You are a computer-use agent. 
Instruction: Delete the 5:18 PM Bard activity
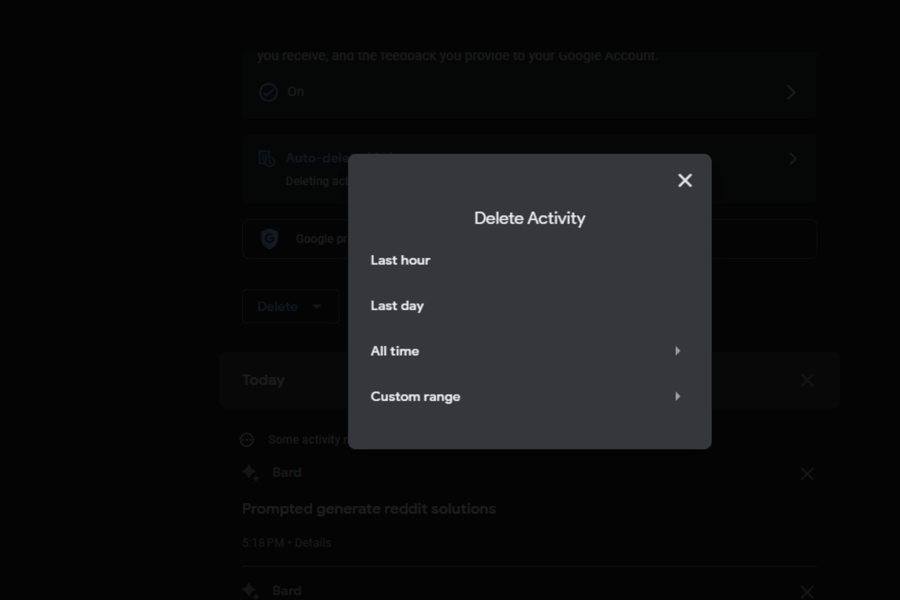[807, 474]
